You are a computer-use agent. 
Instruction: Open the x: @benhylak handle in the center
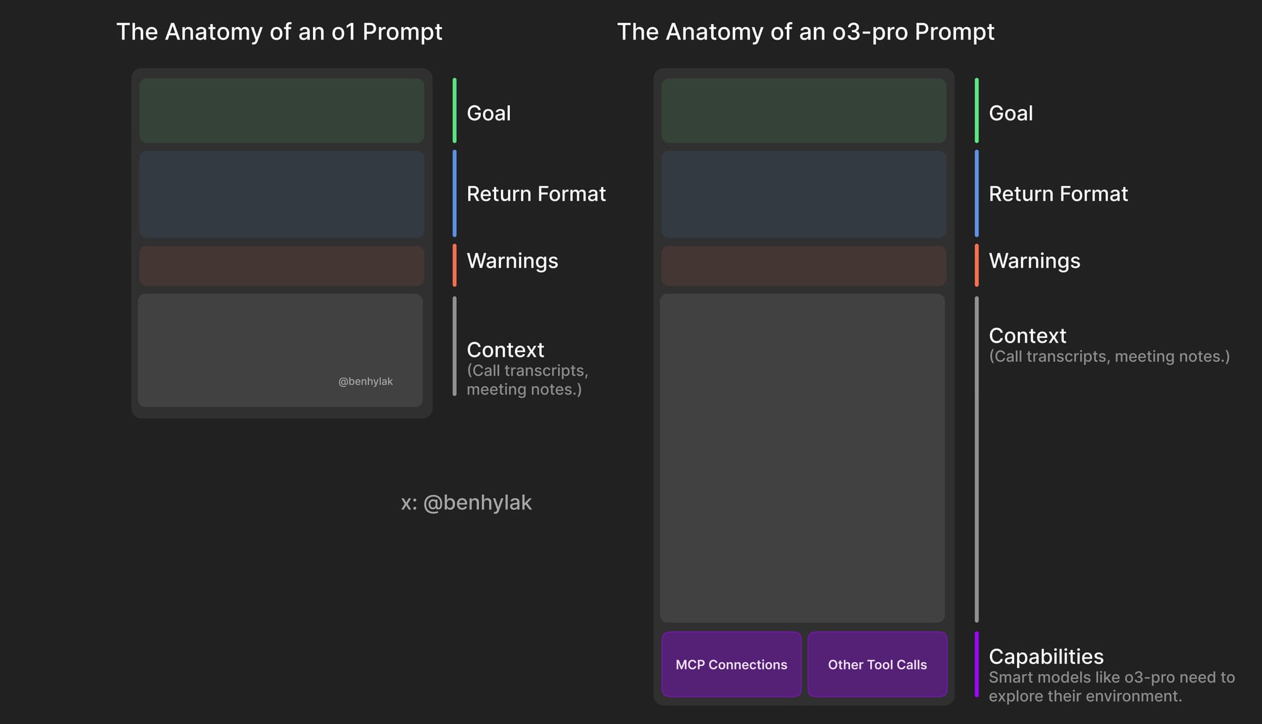(466, 502)
